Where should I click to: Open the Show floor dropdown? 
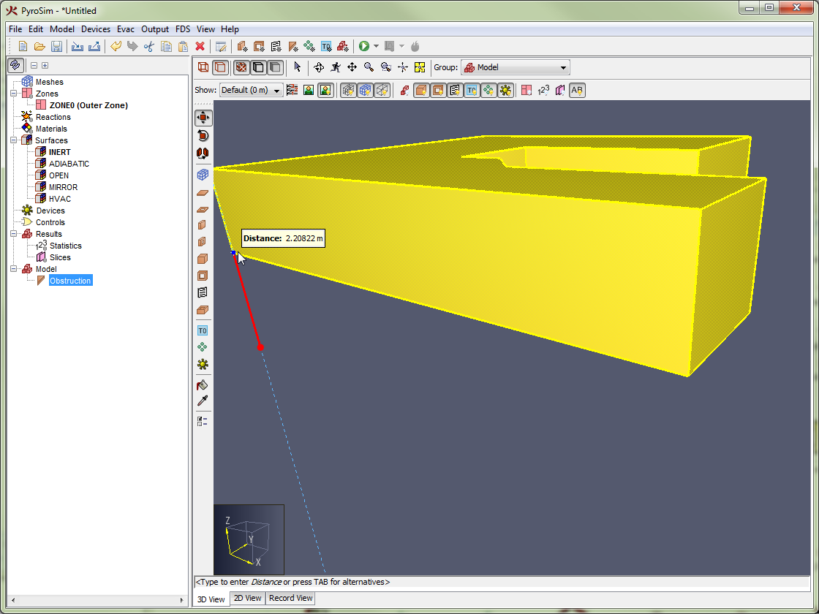click(x=252, y=91)
